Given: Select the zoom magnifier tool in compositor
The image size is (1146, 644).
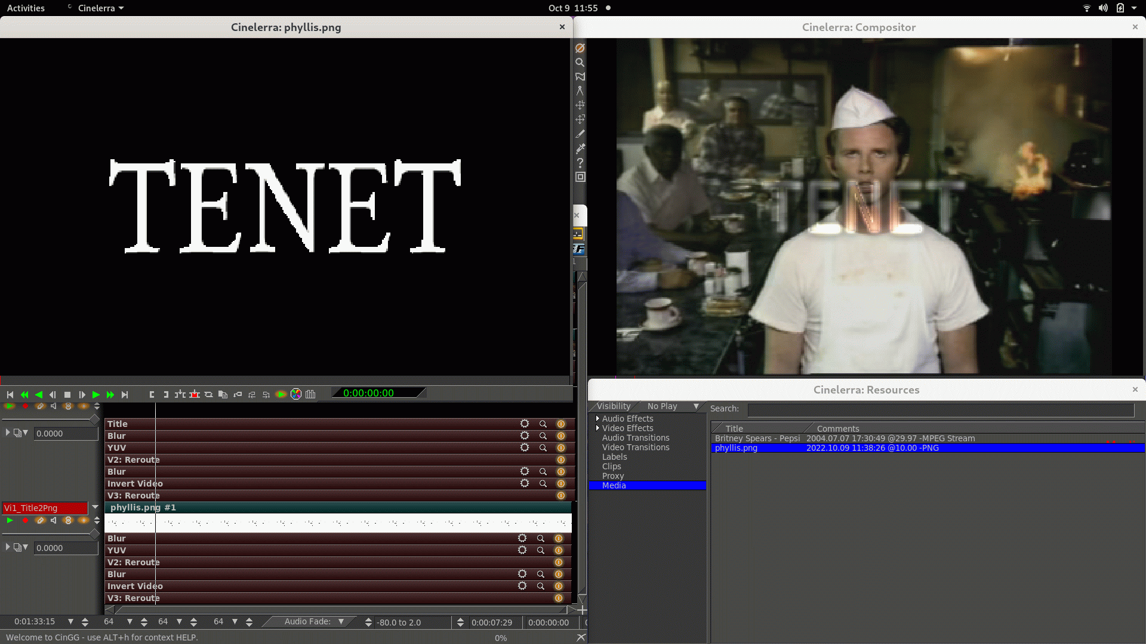Looking at the screenshot, I should (x=580, y=62).
